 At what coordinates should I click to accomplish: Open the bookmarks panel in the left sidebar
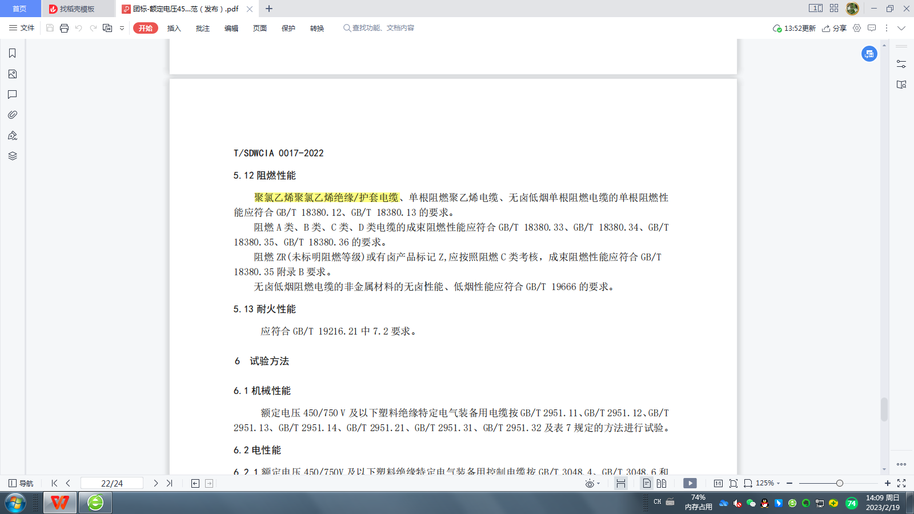(13, 53)
